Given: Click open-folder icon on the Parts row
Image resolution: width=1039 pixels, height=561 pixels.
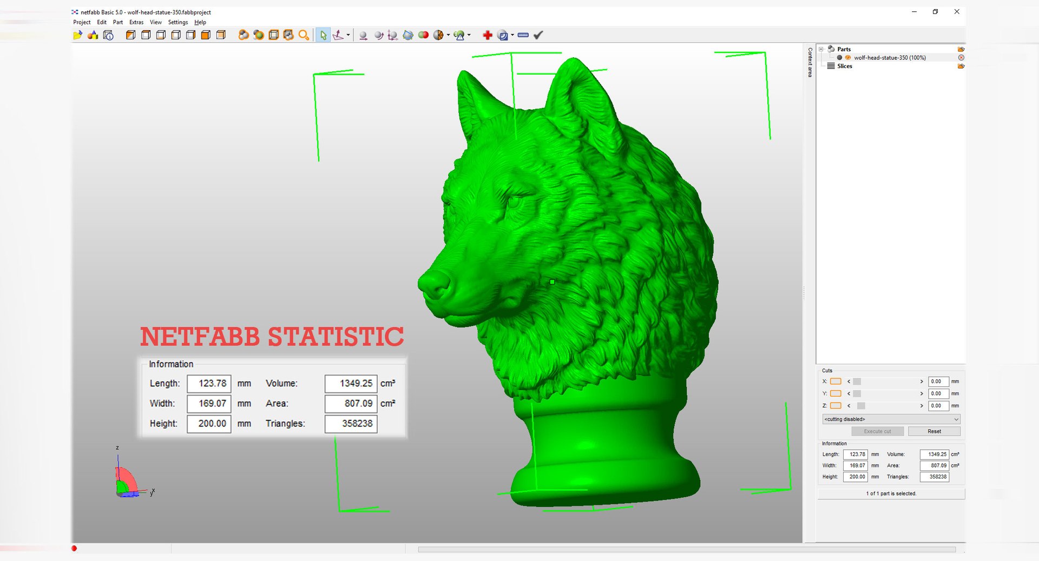Looking at the screenshot, I should [961, 49].
